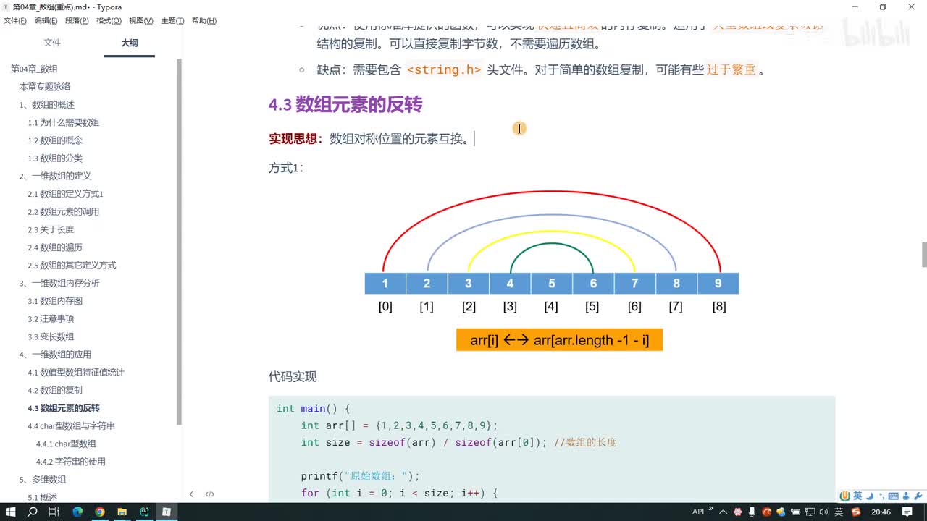Open outline entry 1.1 为什么需要数组
The height and width of the screenshot is (521, 927).
(64, 122)
